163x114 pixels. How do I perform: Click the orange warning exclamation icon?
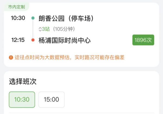(x=11, y=57)
